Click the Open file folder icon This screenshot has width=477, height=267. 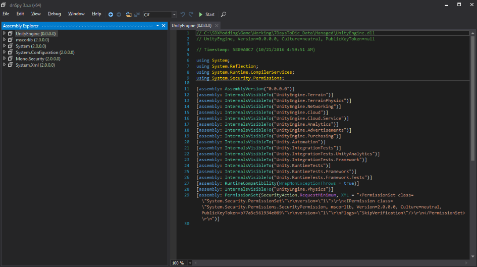point(129,14)
